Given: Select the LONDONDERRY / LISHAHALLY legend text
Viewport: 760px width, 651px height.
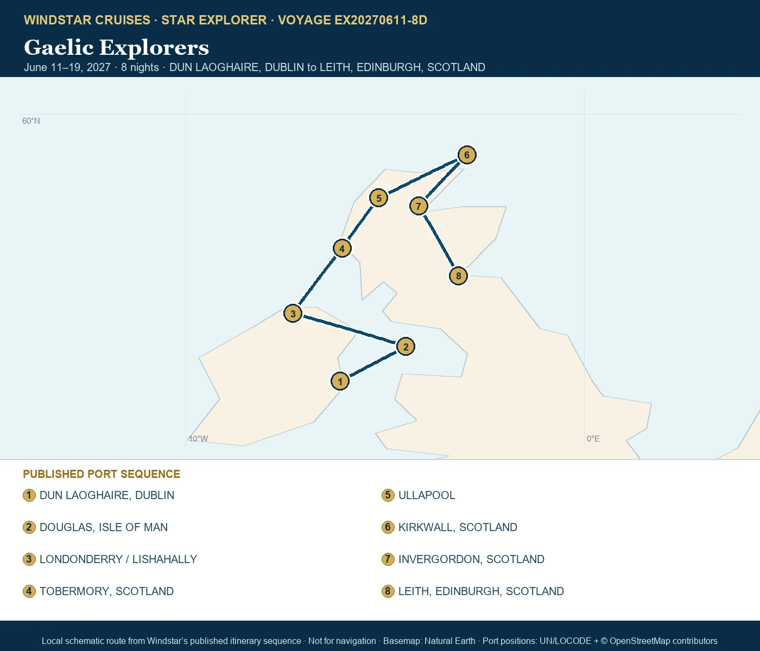Looking at the screenshot, I should pos(118,559).
